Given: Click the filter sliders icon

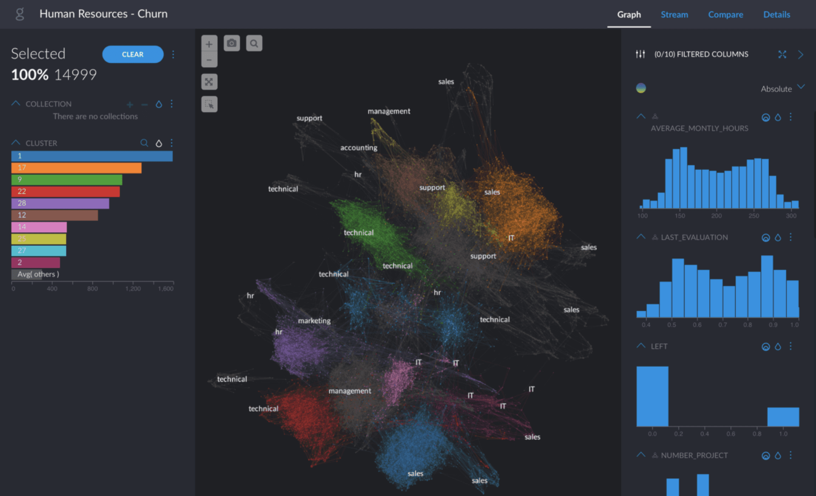Looking at the screenshot, I should coord(640,54).
